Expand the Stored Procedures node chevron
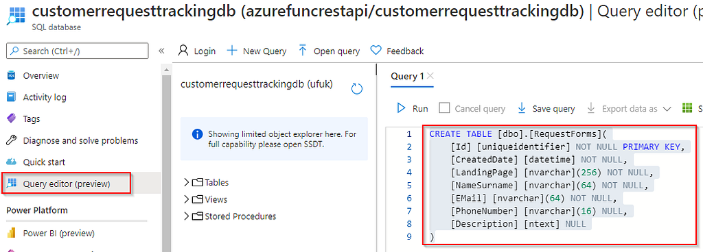The height and width of the screenshot is (252, 703). click(187, 216)
